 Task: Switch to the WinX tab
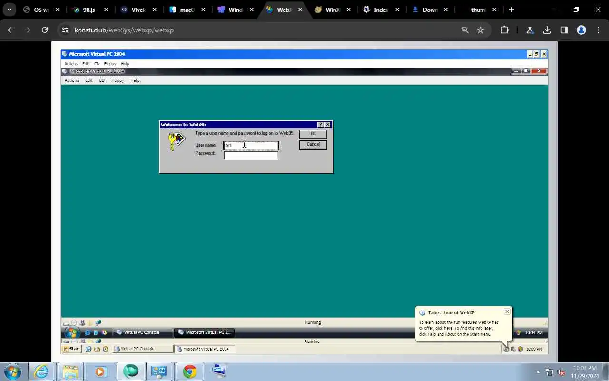tap(332, 10)
